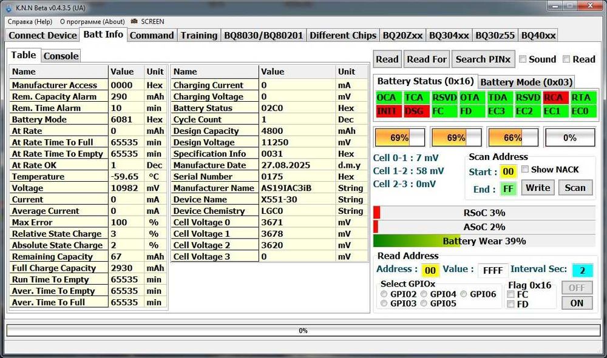Click the Write button
This screenshot has height=358, width=607.
click(x=538, y=188)
